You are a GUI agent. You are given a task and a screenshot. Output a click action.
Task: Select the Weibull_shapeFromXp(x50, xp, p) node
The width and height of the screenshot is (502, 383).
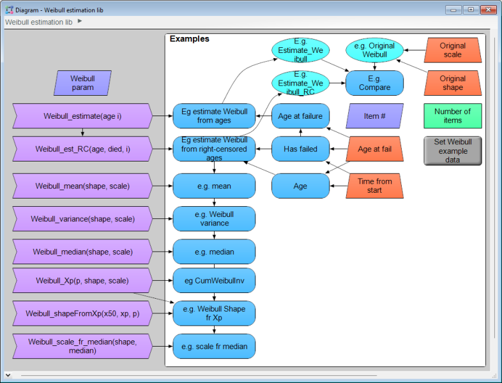[x=82, y=313]
